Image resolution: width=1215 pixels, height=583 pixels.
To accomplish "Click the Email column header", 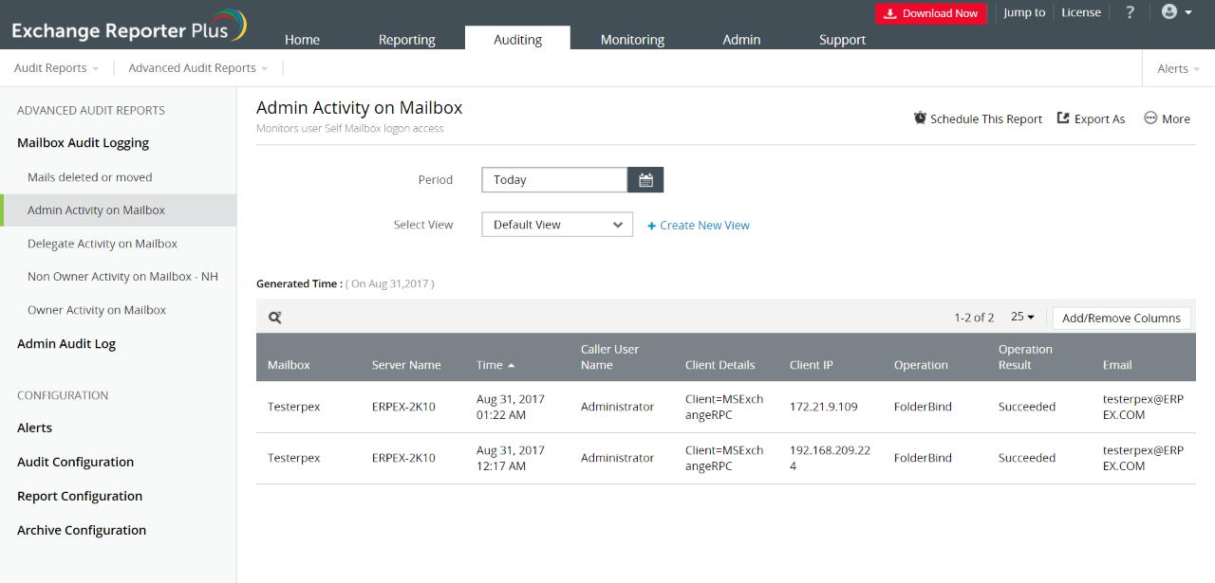I will 1117,365.
